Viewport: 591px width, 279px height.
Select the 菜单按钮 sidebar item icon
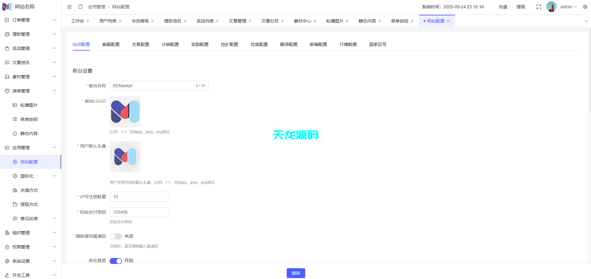click(15, 119)
